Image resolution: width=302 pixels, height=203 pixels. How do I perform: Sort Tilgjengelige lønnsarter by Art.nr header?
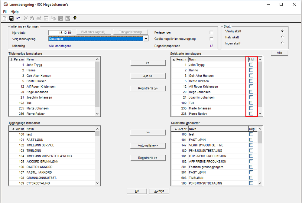pyautogui.click(x=17, y=129)
